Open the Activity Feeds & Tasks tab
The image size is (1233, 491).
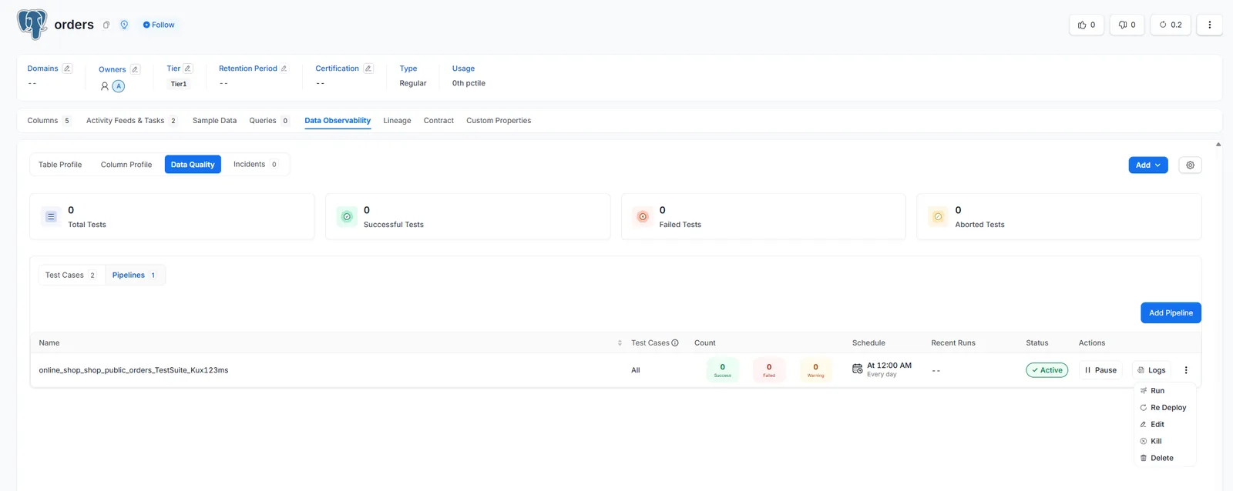(x=132, y=121)
